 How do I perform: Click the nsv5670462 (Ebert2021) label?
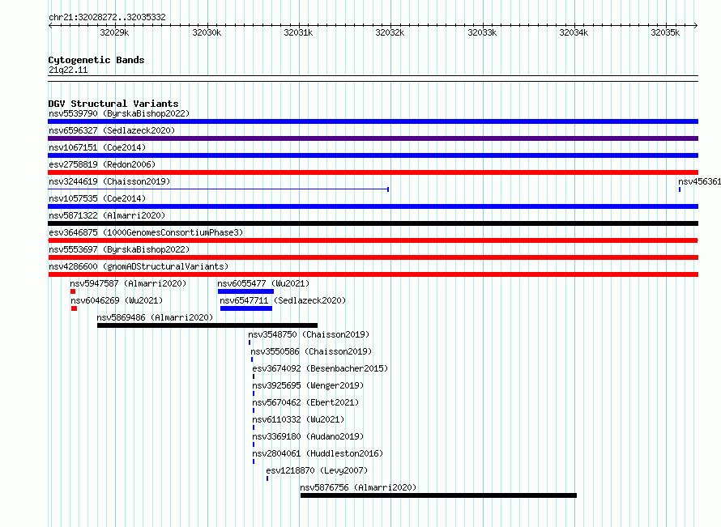click(305, 402)
